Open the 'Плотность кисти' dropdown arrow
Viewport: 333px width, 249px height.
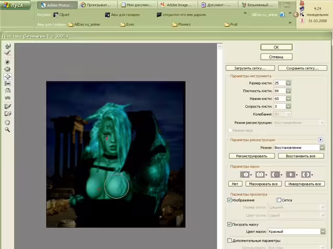click(288, 91)
